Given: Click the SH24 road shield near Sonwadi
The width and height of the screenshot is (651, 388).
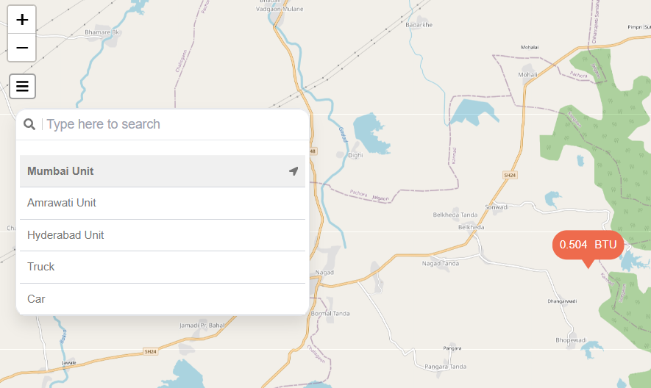Looking at the screenshot, I should pyautogui.click(x=509, y=176).
